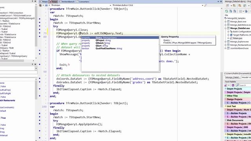Choose QualifiedClassName function in completion list

120,49
